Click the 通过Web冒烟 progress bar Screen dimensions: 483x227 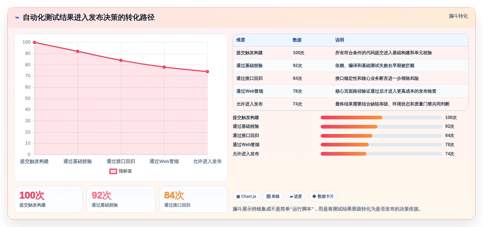click(381, 145)
